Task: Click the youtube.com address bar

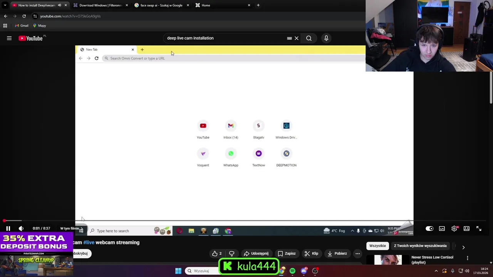Action: [196, 16]
